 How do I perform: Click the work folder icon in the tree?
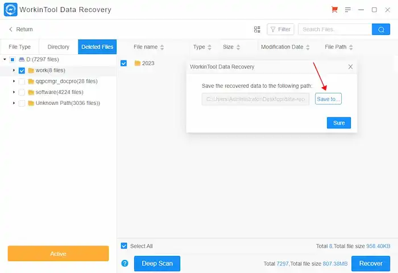(31, 71)
